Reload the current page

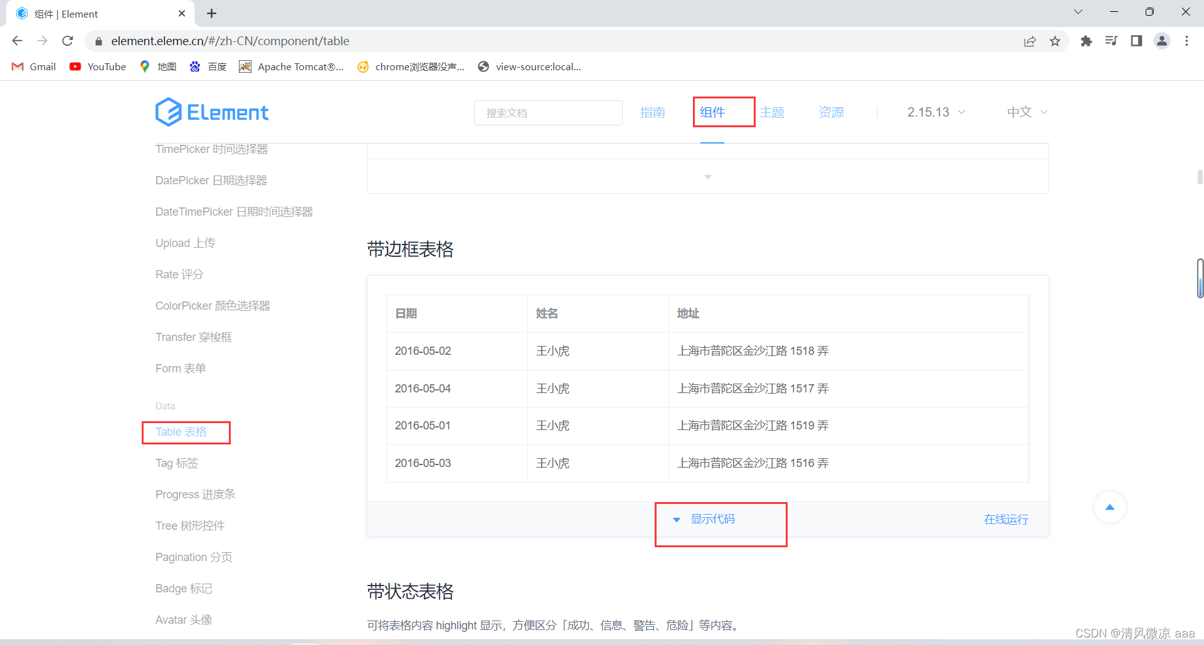68,41
